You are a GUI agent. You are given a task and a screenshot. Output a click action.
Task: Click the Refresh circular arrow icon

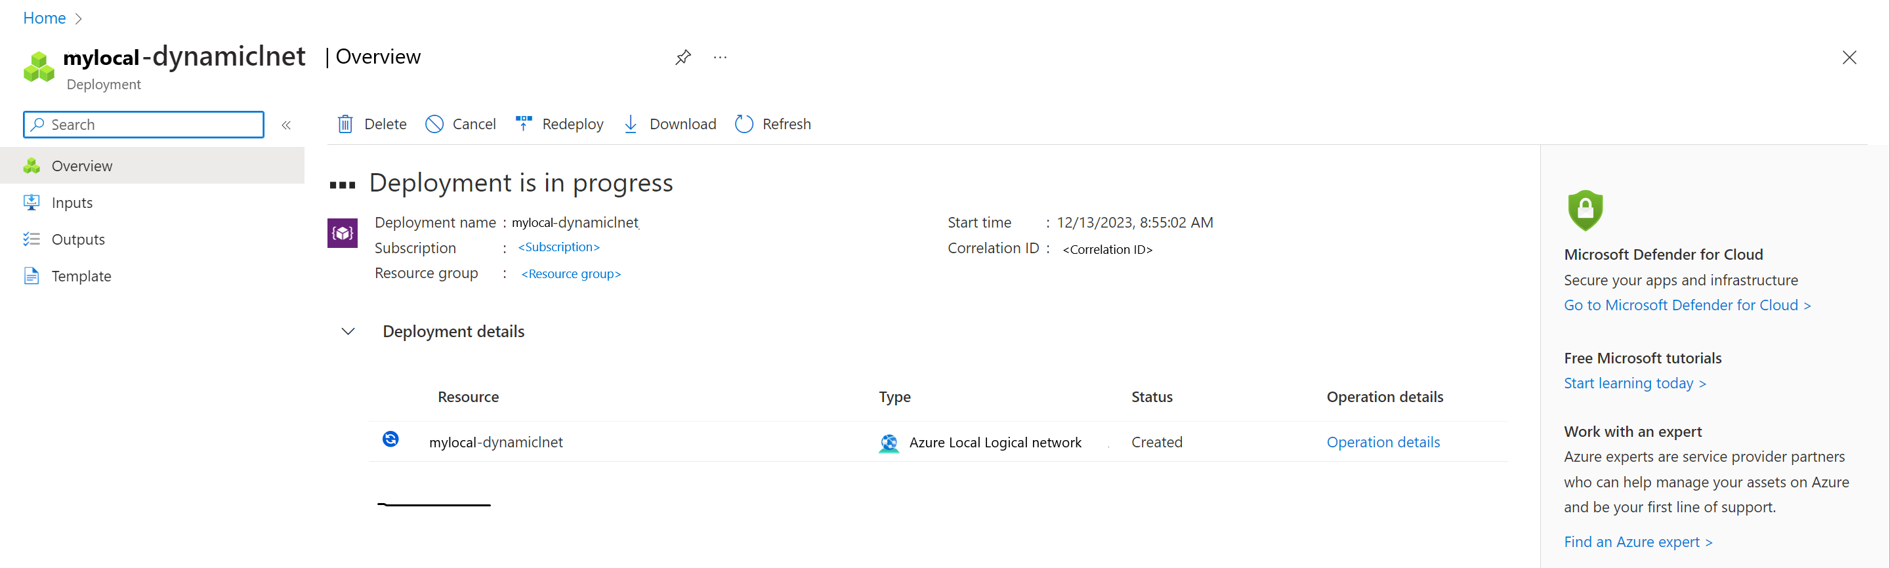(744, 124)
